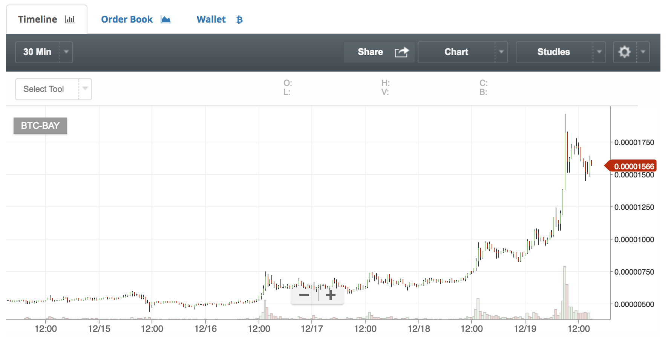Click the Chart type button
This screenshot has width=671, height=342.
(x=456, y=52)
